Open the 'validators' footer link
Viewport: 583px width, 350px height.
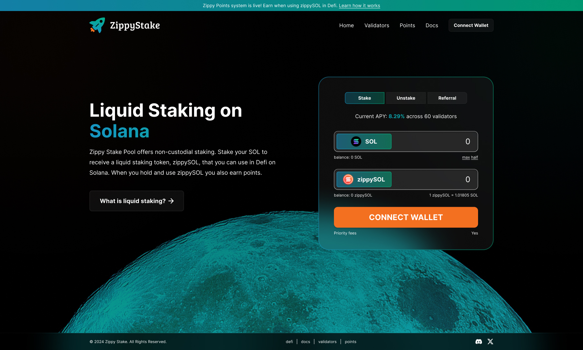coord(327,342)
